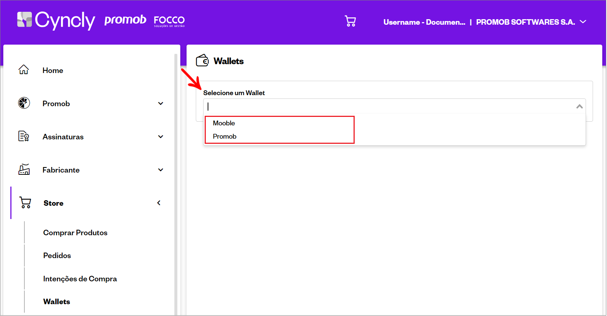Image resolution: width=607 pixels, height=316 pixels.
Task: Click the Home house icon
Action: pos(24,70)
